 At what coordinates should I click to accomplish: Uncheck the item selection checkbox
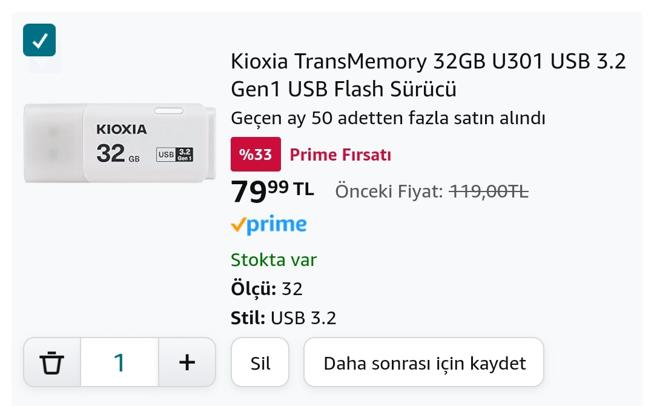point(39,40)
